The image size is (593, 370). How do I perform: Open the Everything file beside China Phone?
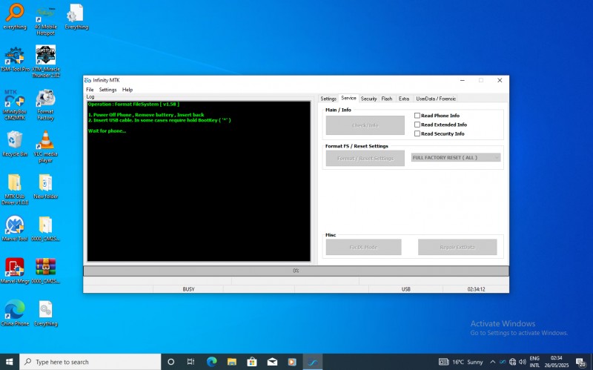click(x=46, y=313)
